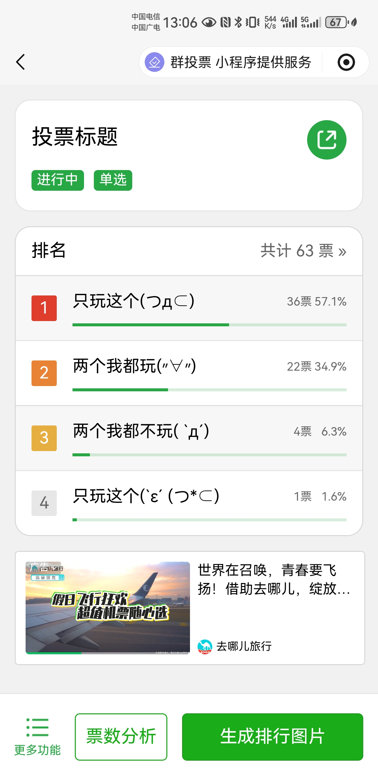Open the 更多功能 list icon
The image size is (378, 780).
(37, 728)
